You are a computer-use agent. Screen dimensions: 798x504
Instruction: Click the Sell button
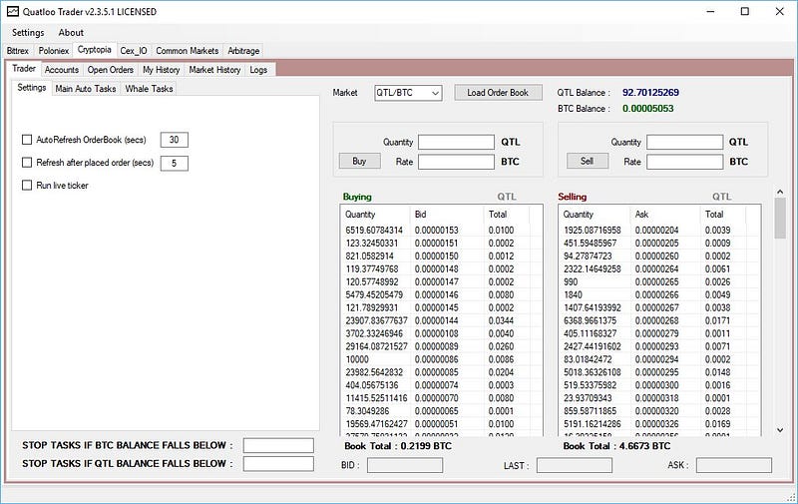[587, 161]
